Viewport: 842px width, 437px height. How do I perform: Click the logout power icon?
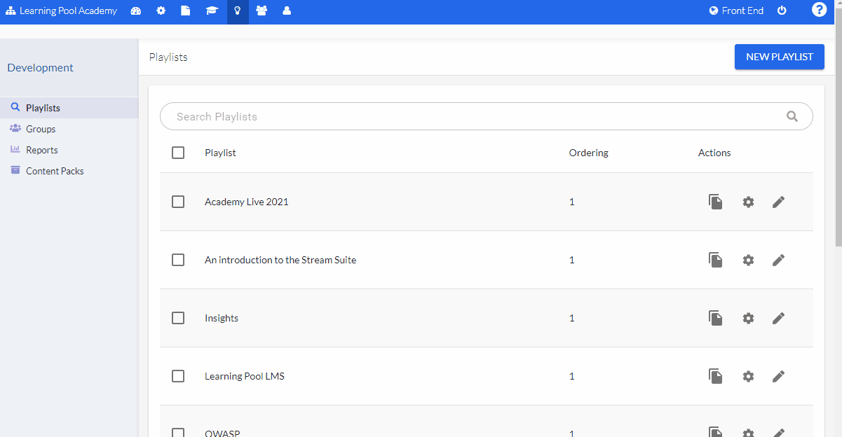point(782,11)
